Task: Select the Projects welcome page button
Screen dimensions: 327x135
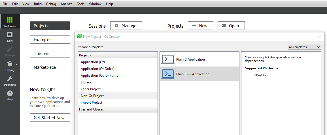Action: (50, 26)
